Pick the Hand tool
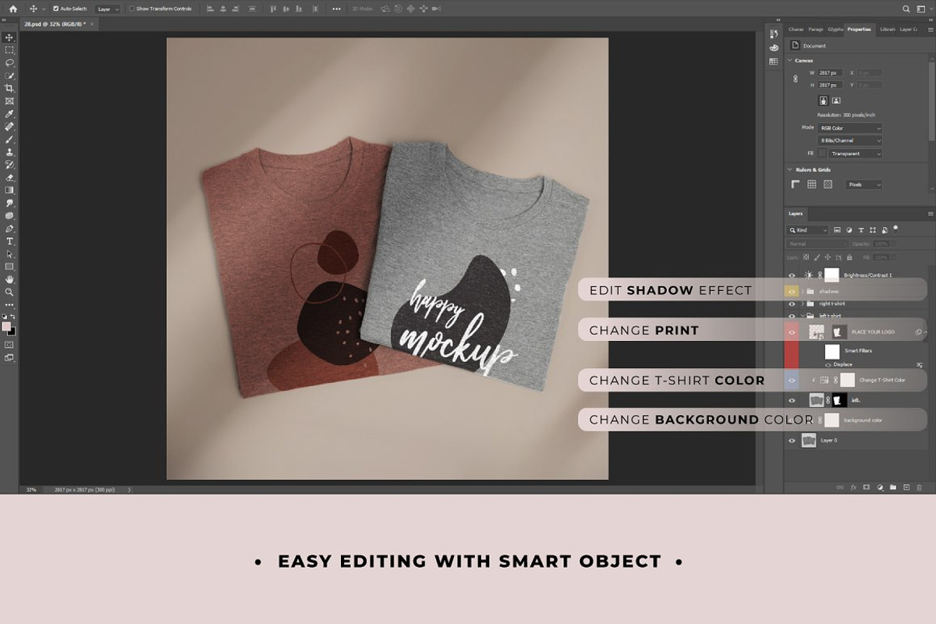 [x=9, y=279]
